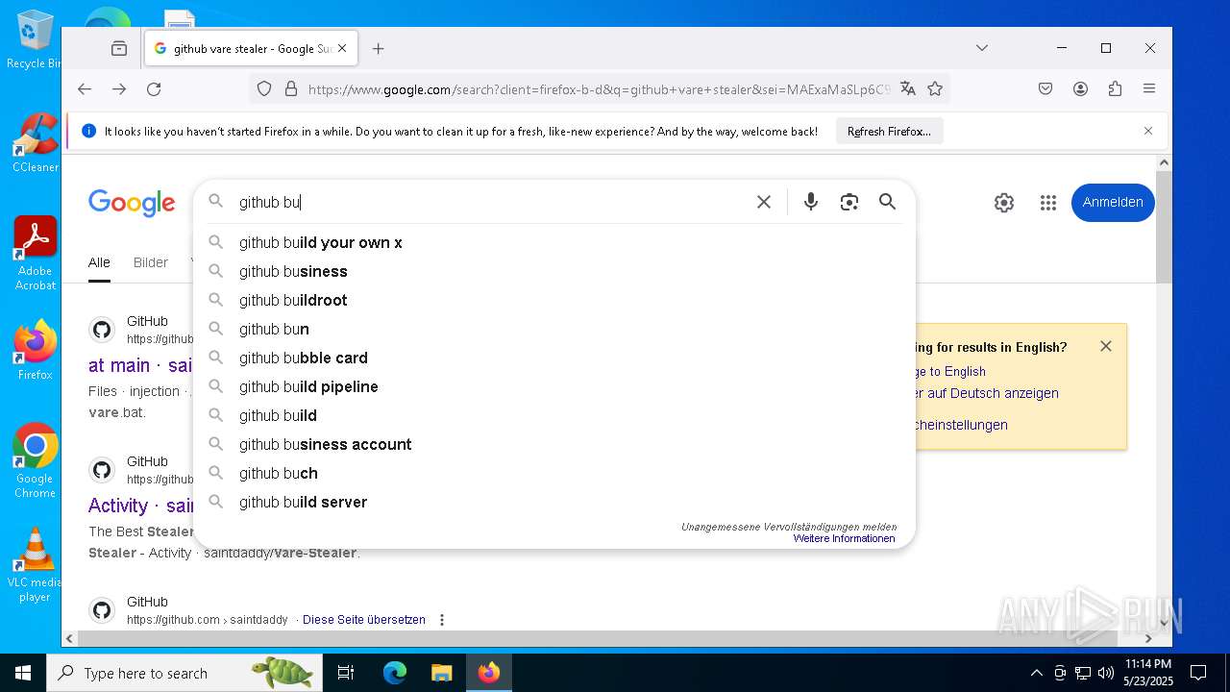Screen dimensions: 1230x692
Task: Search by image with Google Lens icon
Action: click(849, 202)
